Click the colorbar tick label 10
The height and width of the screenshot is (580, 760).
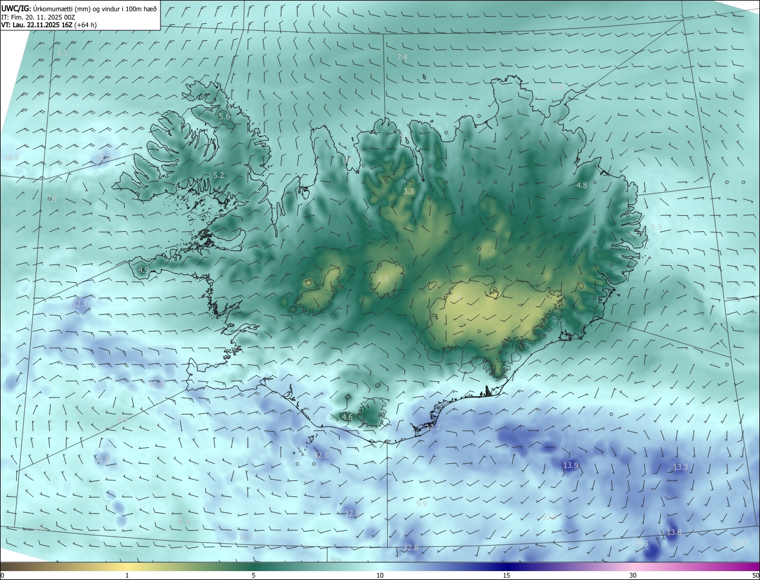coord(380,575)
